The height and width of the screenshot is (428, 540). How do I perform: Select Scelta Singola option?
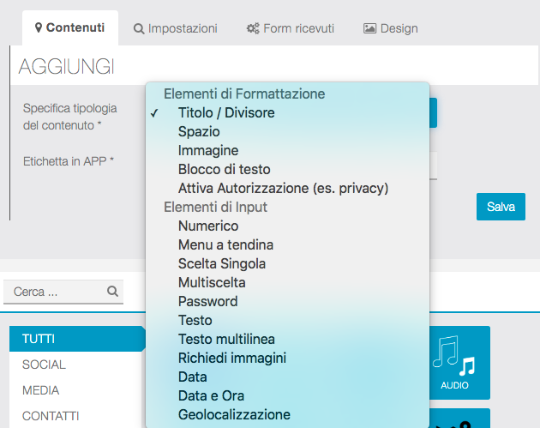point(222,263)
